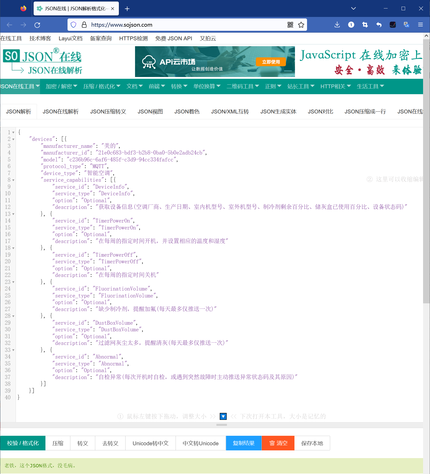
Task: Bookmark this page with the star
Action: [301, 25]
